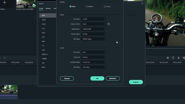Open the Resolution 1920x1080 dropdown
The height and width of the screenshot is (104, 185).
tap(94, 29)
